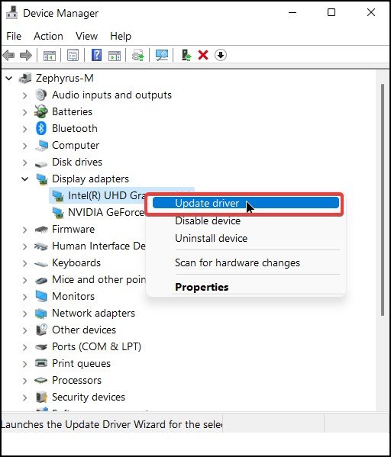Click the Monitors category icon
This screenshot has width=391, height=457.
tap(41, 297)
